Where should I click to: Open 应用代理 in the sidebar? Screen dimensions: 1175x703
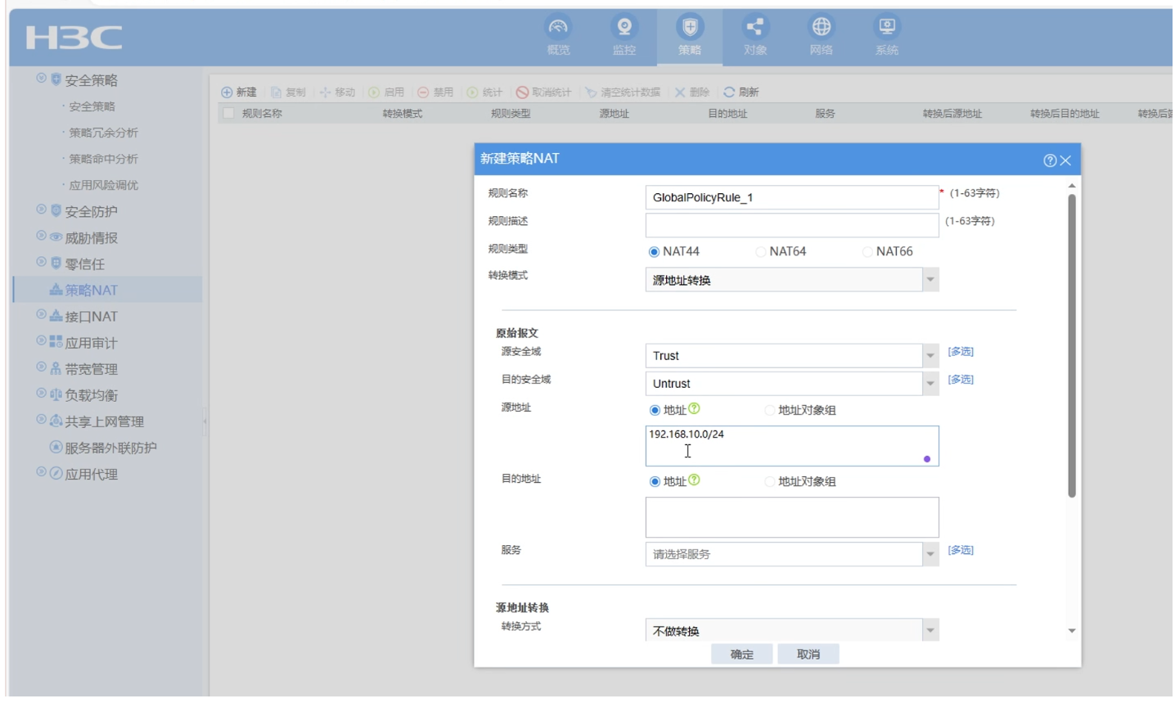pos(91,475)
